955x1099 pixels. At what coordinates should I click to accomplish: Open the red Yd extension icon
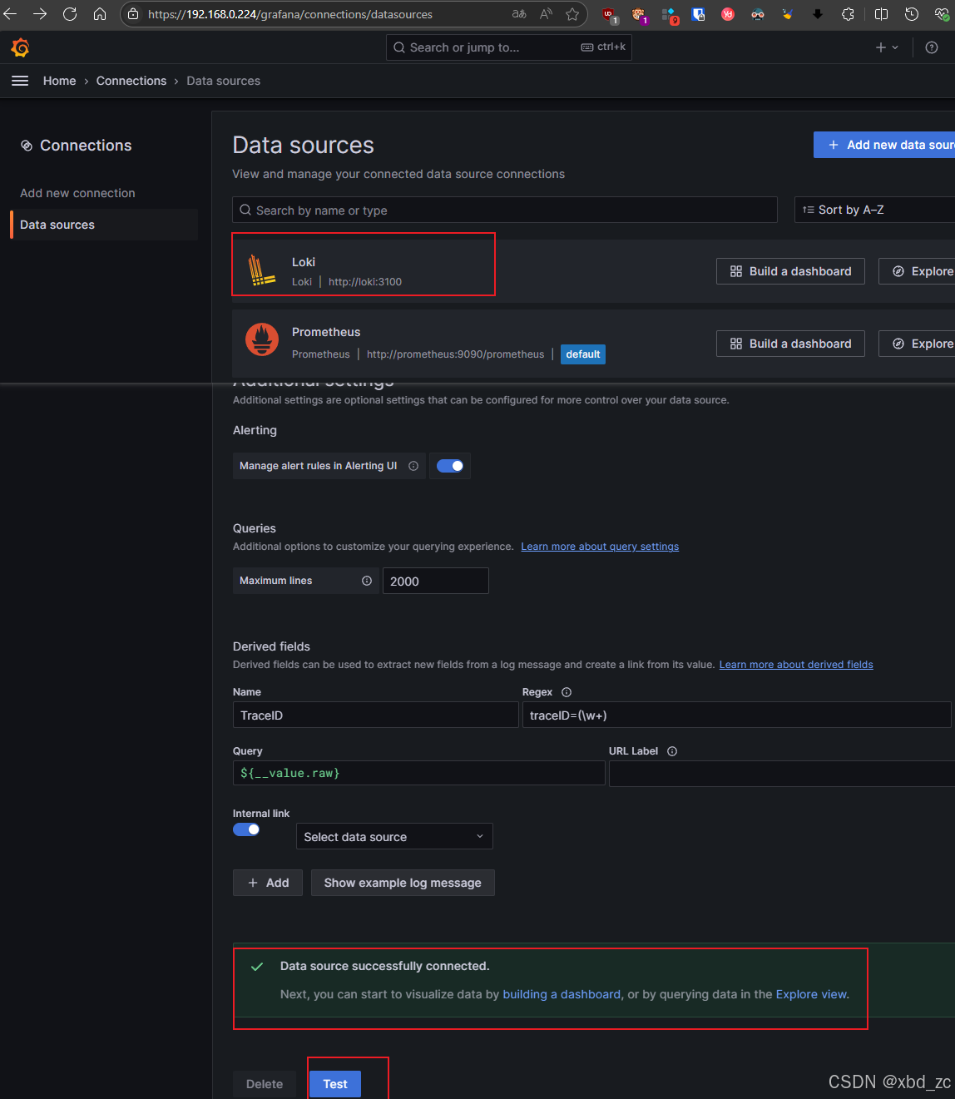coord(728,14)
